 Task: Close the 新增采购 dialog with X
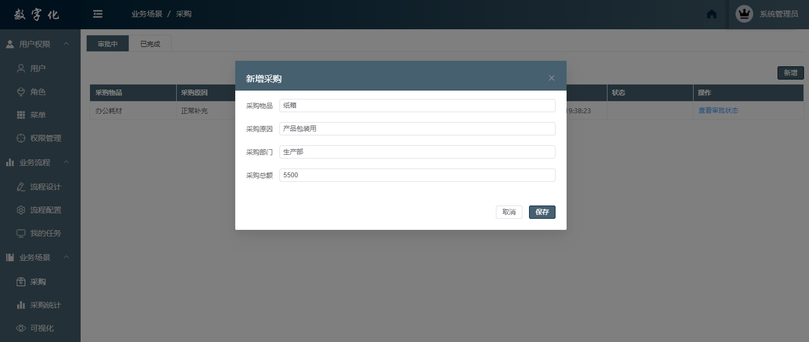pyautogui.click(x=551, y=78)
